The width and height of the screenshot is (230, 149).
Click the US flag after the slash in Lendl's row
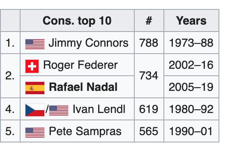tap(59, 111)
